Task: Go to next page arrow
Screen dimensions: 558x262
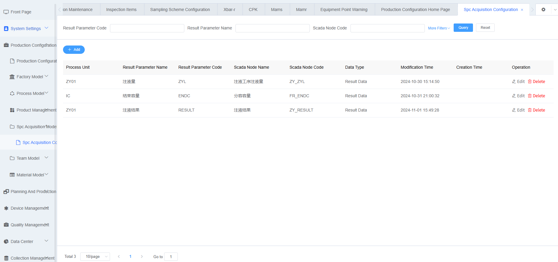Action: (142, 257)
